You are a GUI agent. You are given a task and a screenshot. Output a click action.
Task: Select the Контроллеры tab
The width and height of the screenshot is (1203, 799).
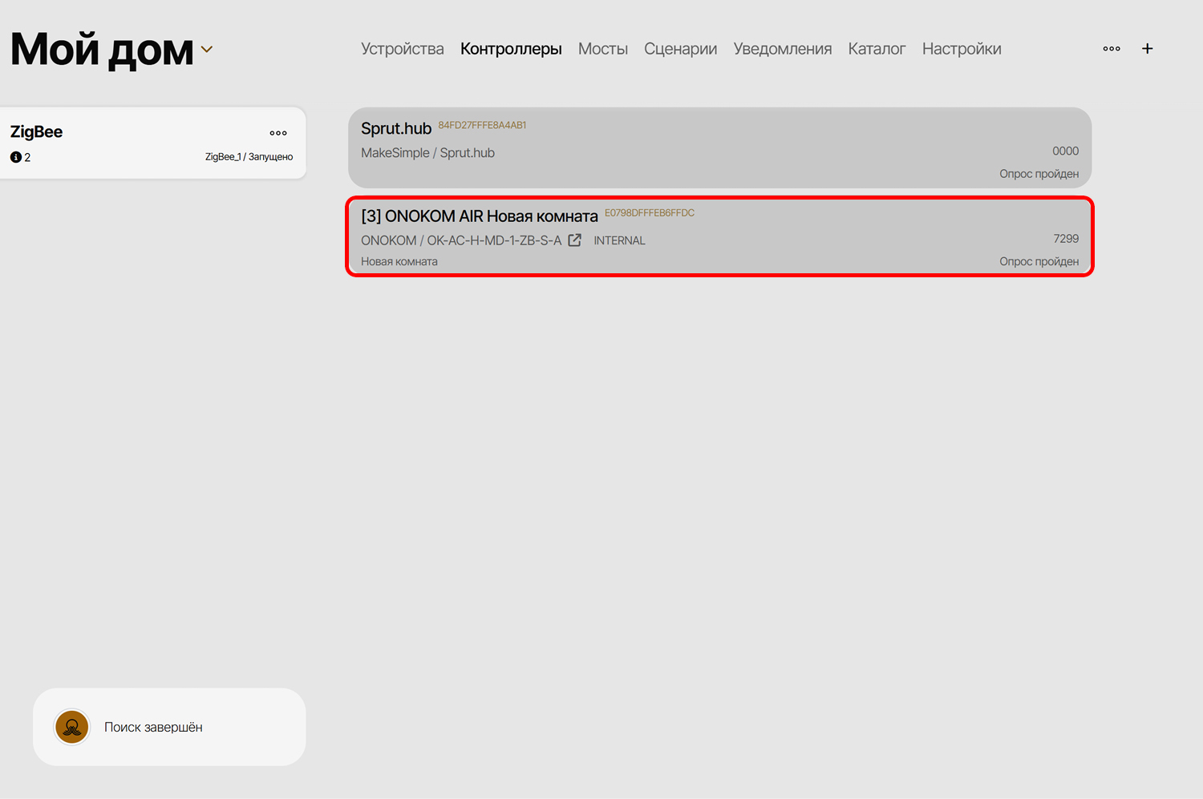pos(511,49)
